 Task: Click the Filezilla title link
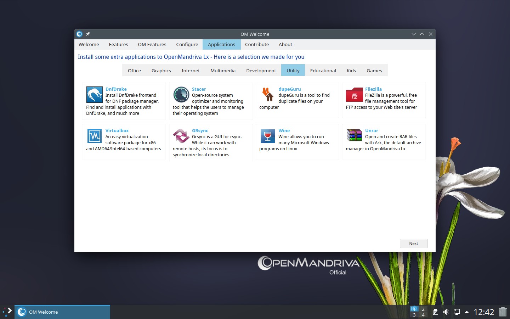[x=373, y=89]
